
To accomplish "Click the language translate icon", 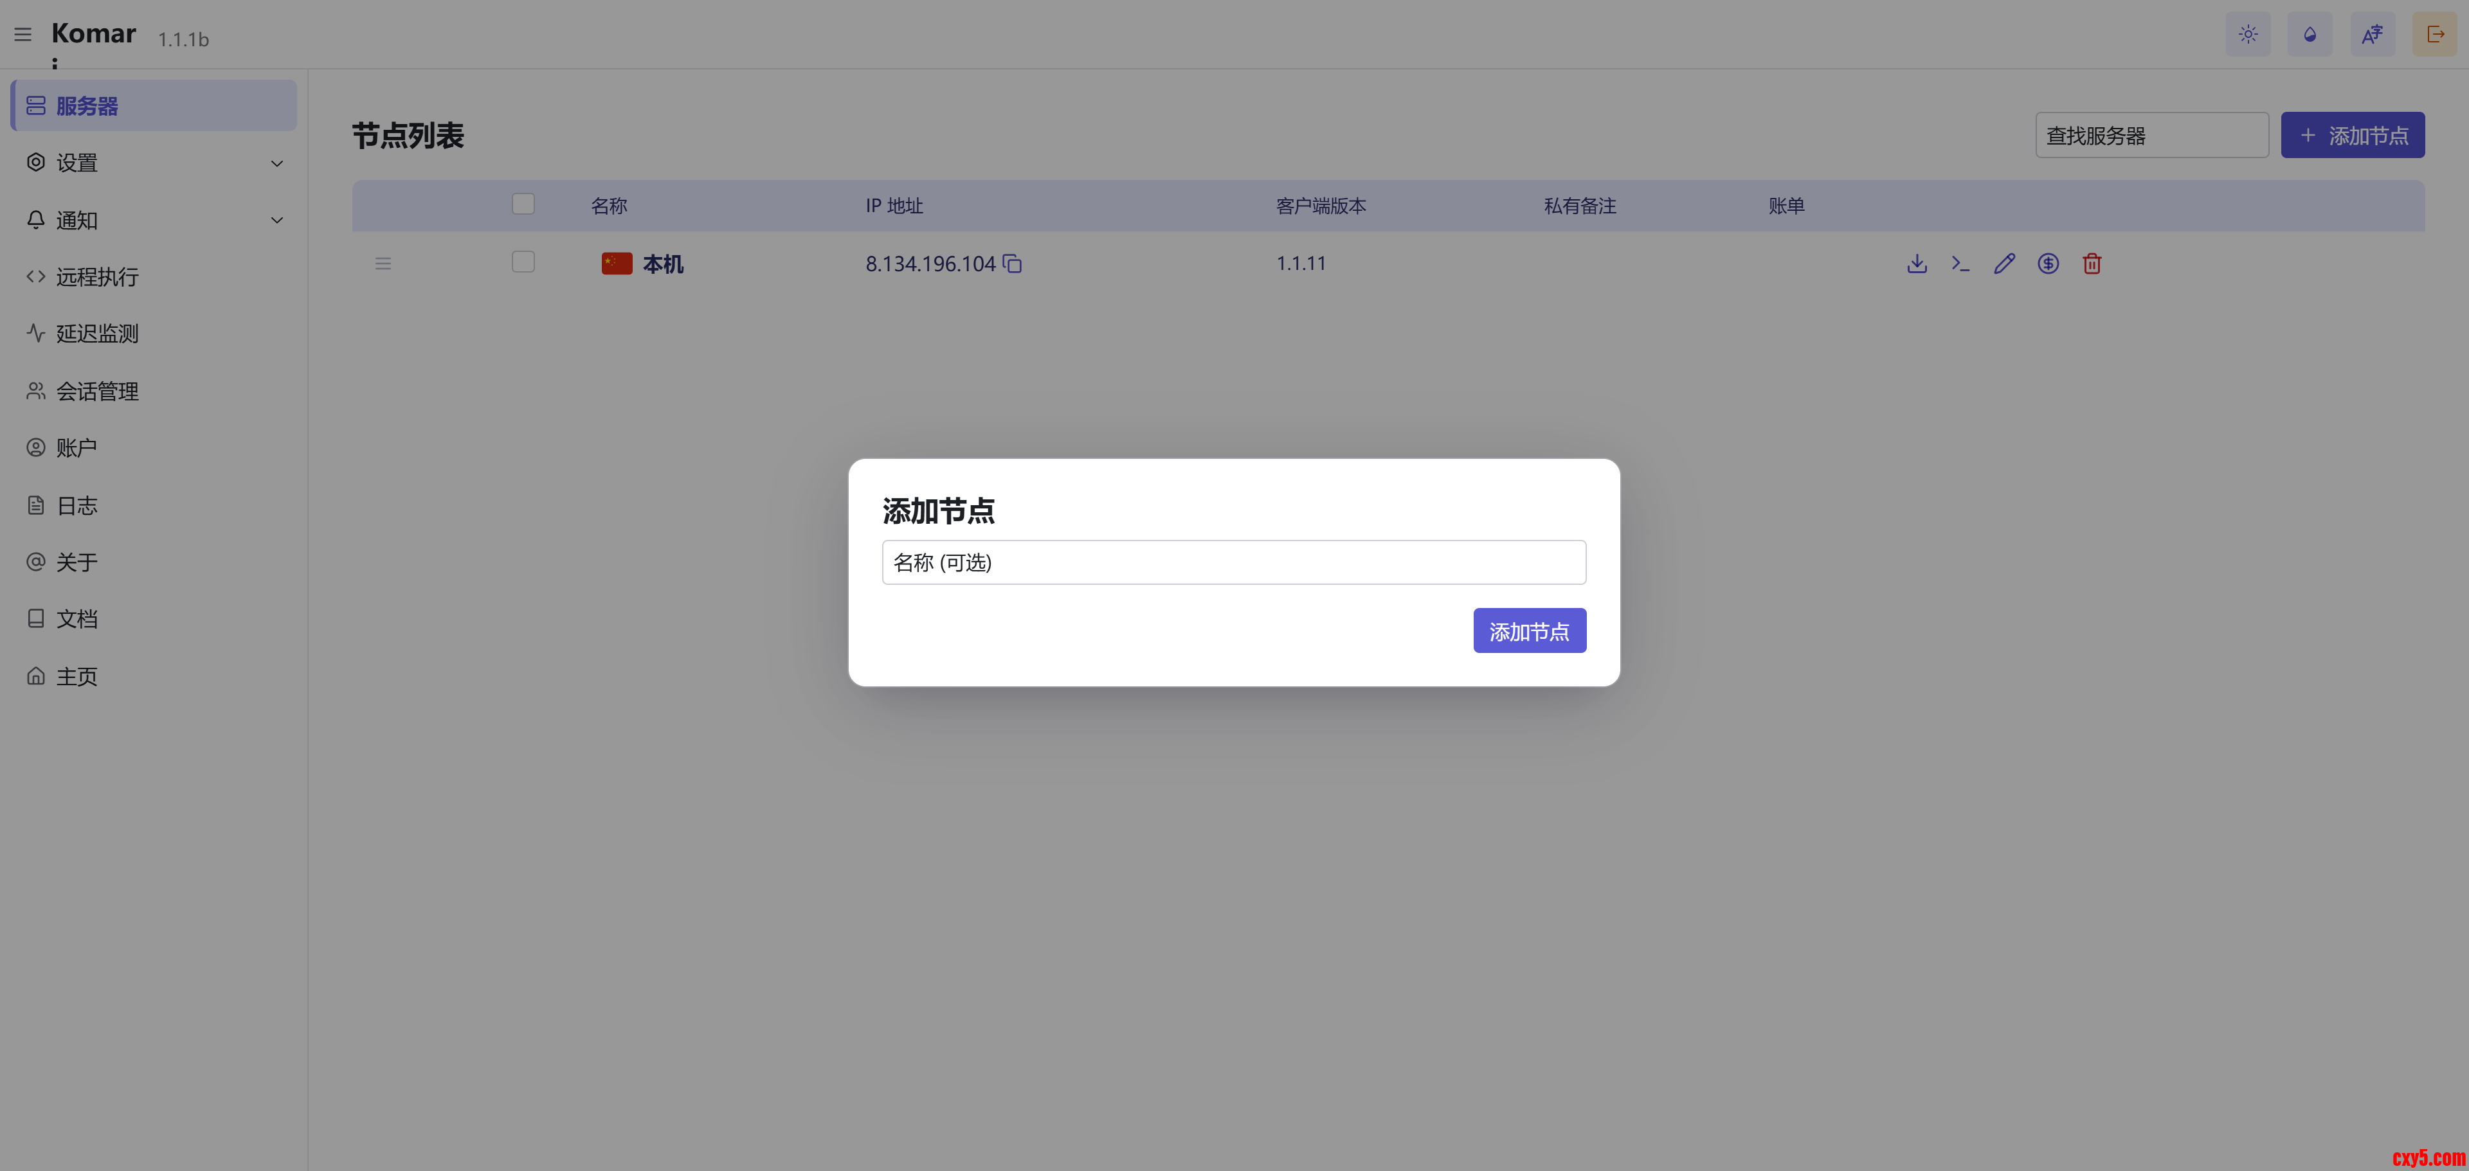I will [x=2372, y=35].
